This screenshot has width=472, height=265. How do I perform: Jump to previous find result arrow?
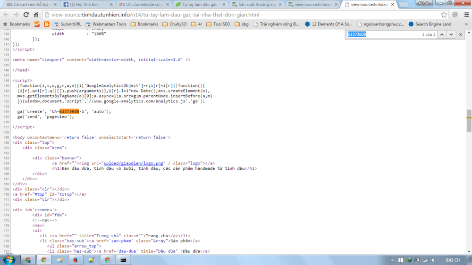pos(442,34)
